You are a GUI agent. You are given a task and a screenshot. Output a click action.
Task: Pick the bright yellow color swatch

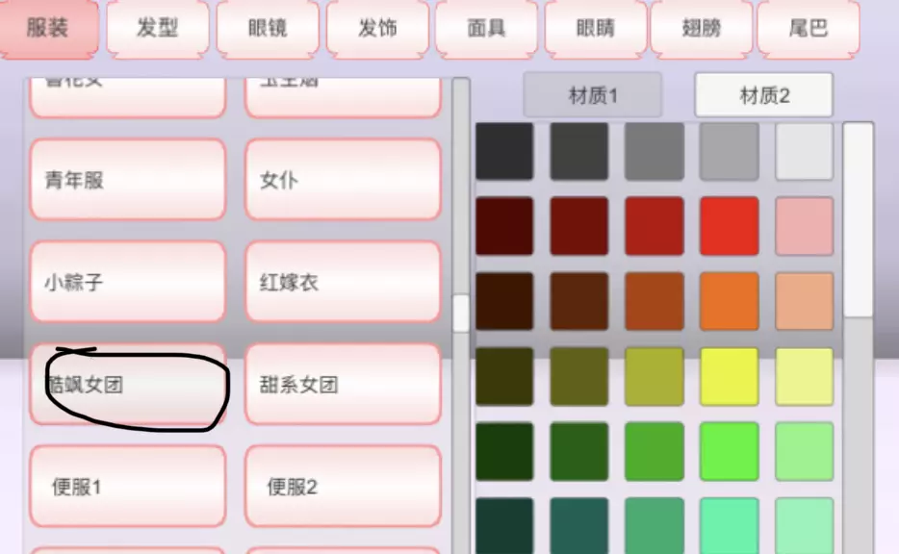tap(730, 376)
